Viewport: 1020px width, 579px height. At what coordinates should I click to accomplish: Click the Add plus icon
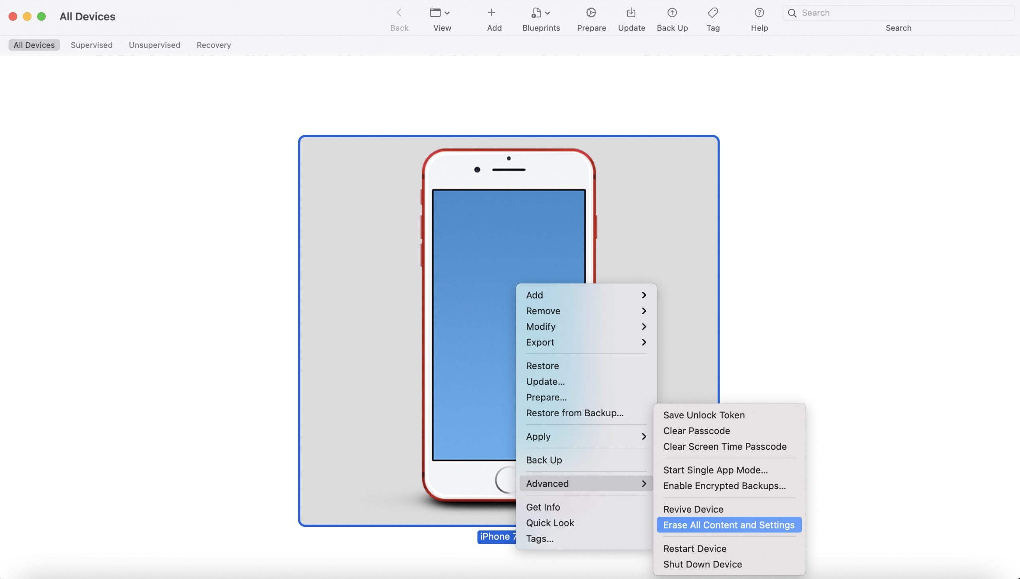pos(492,13)
